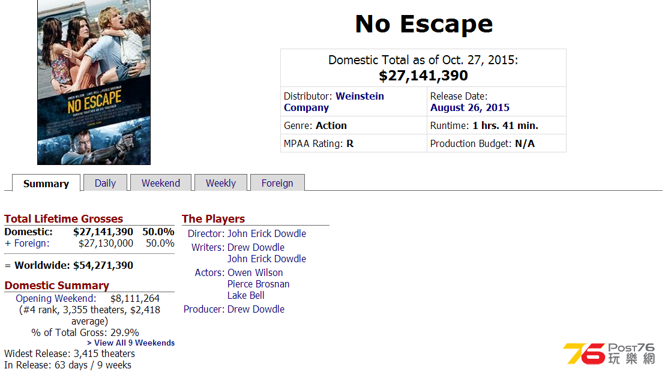Click the Director label link
Viewport: 665px width, 372px height.
point(206,234)
